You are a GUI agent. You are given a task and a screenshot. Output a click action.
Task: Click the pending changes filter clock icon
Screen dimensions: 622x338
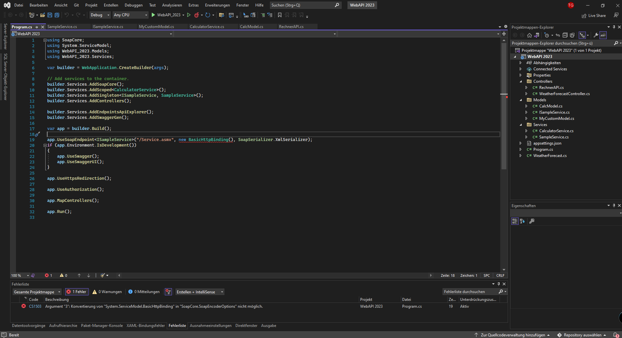547,35
